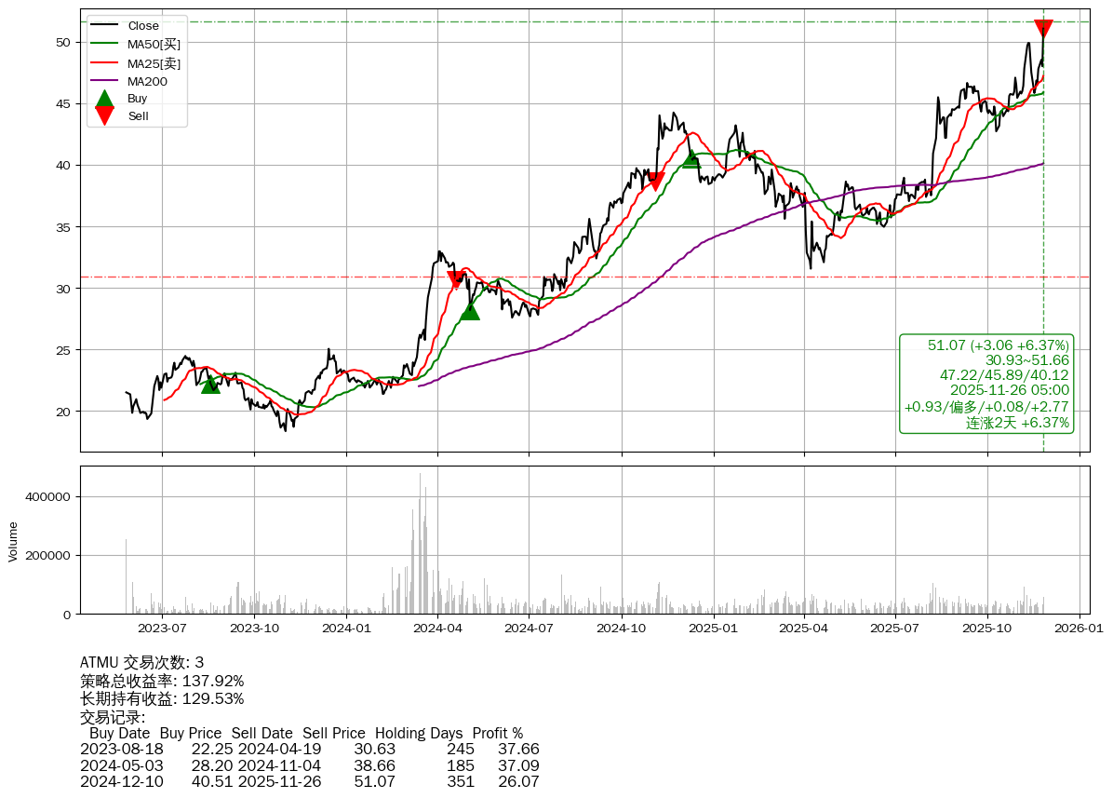Click the 51.07 price line in info box
The image size is (1113, 798).
coord(998,345)
